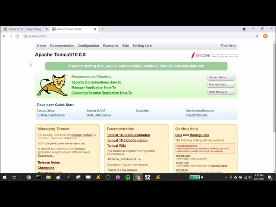Open the Processing P3 taskbar icon
276x207 pixels.
coord(68,177)
